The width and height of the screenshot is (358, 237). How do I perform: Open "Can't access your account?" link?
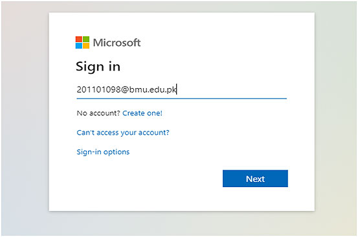[123, 133]
